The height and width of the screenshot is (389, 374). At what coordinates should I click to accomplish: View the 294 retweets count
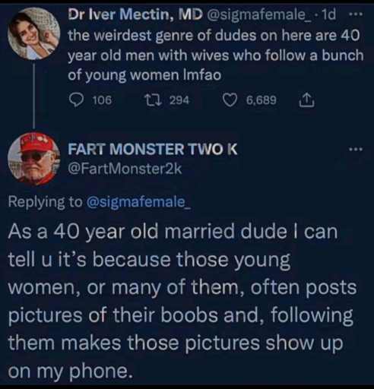(x=179, y=100)
